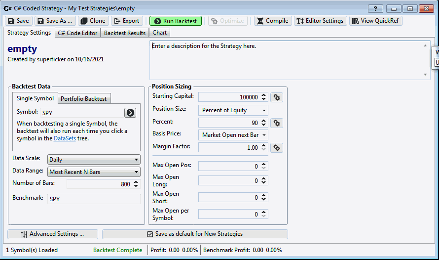Screen dimensions: 439x260
Task: Follow the DataSets link
Action: coord(65,138)
